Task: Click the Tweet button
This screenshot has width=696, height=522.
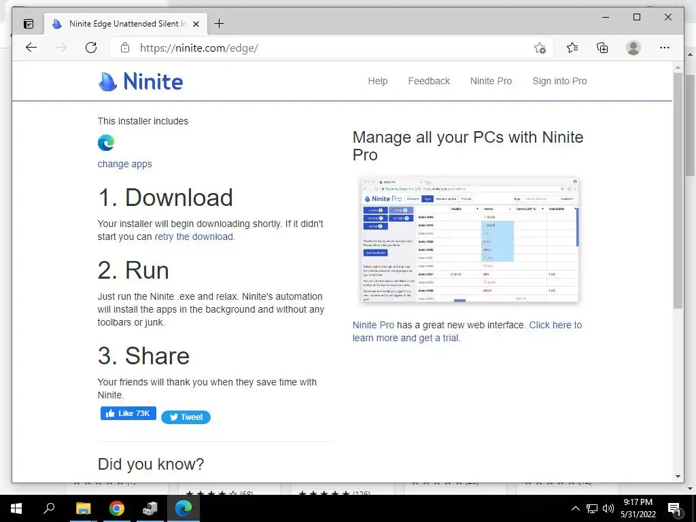Action: [x=186, y=417]
